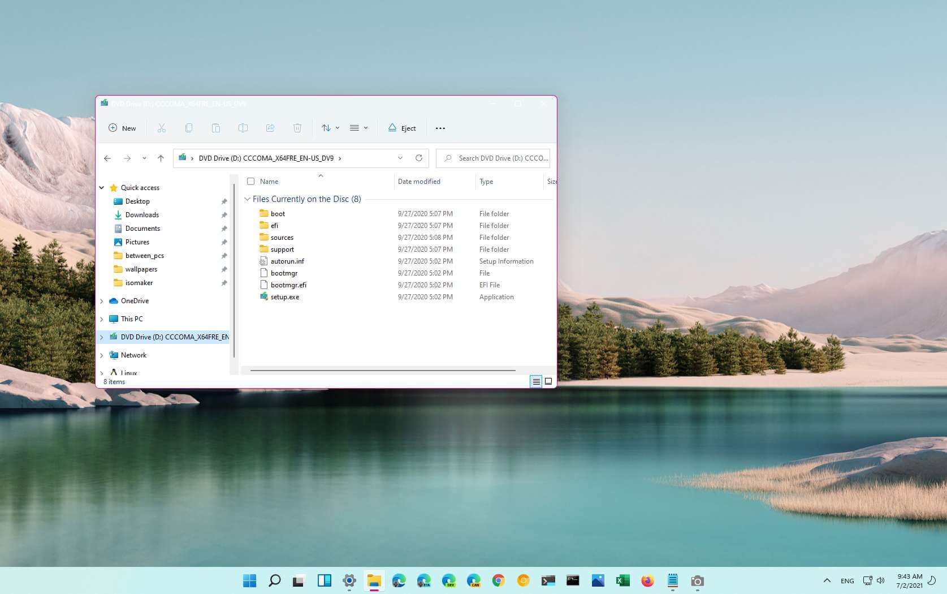Open the Sort dropdown in the toolbar

[330, 128]
